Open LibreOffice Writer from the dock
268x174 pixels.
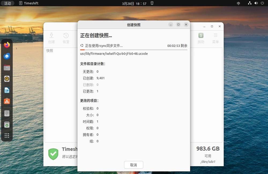point(7,90)
